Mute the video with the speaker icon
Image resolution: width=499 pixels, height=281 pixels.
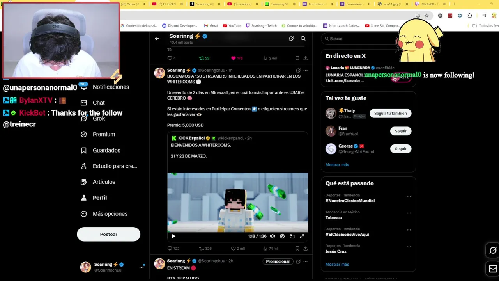[x=273, y=236]
